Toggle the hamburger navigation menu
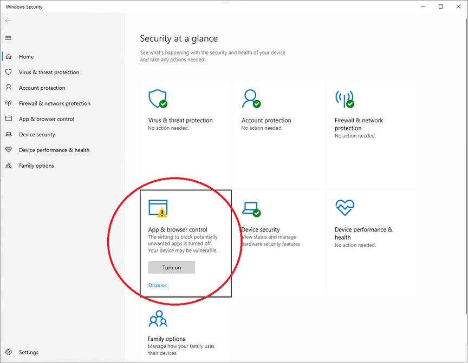This screenshot has width=468, height=363. tap(8, 38)
